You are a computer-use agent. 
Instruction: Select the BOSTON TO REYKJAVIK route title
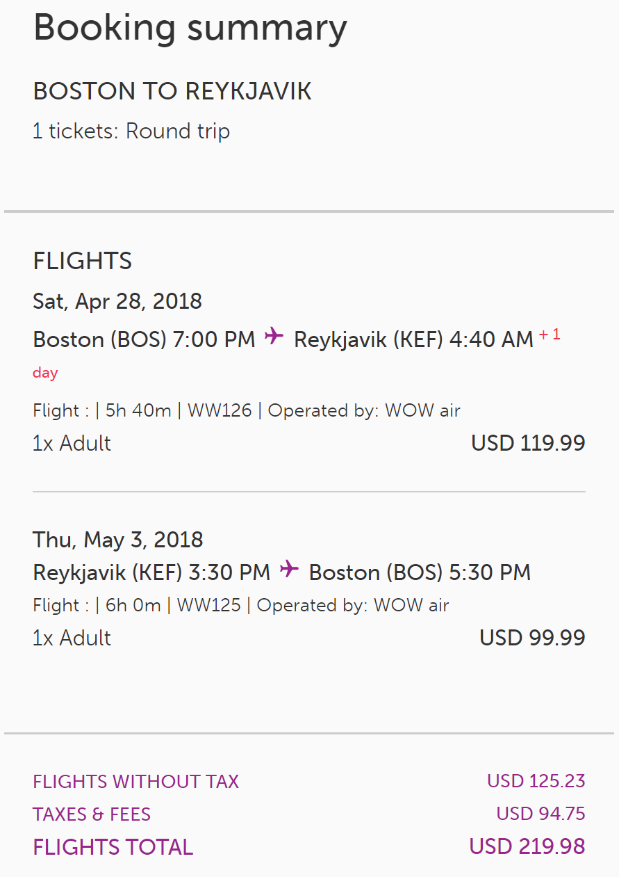172,92
